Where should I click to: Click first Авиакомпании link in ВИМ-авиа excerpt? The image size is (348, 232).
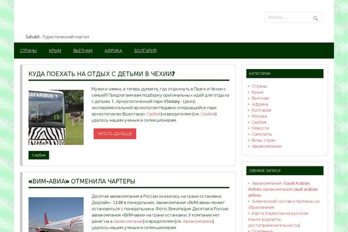(128, 222)
